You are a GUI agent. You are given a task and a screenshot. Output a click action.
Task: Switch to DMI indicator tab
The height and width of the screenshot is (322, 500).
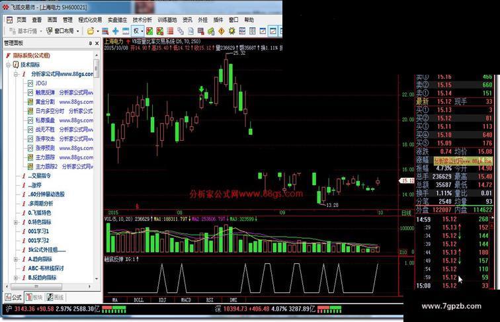[x=233, y=300]
